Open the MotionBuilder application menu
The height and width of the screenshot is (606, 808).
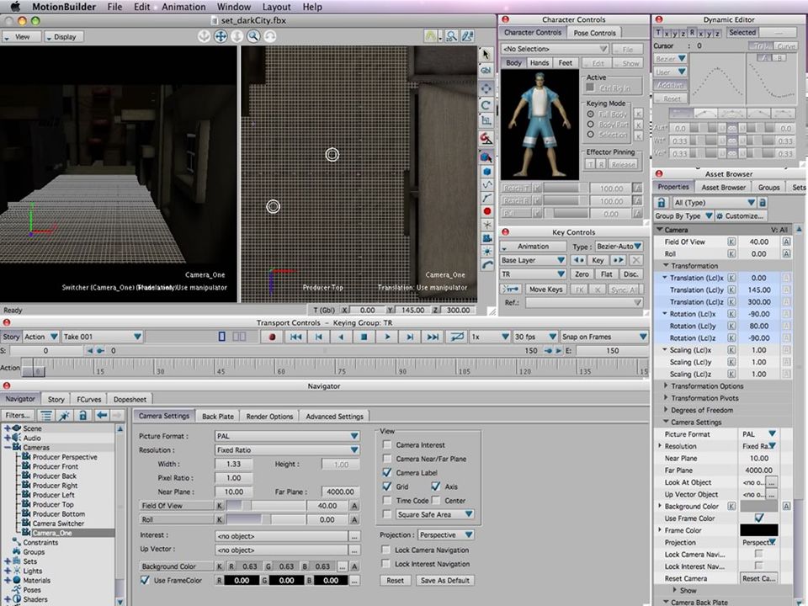click(x=64, y=7)
